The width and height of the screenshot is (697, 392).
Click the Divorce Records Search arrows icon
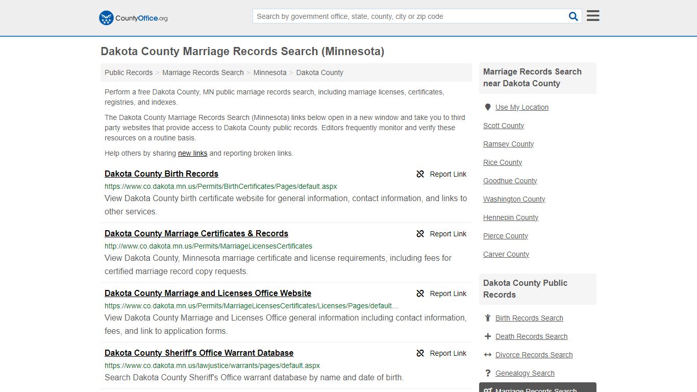click(x=488, y=355)
